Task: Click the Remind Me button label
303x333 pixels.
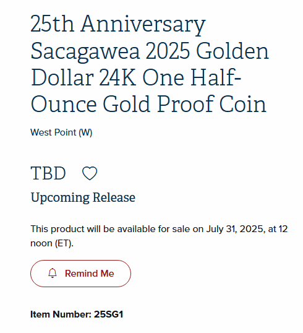Action: pos(89,274)
